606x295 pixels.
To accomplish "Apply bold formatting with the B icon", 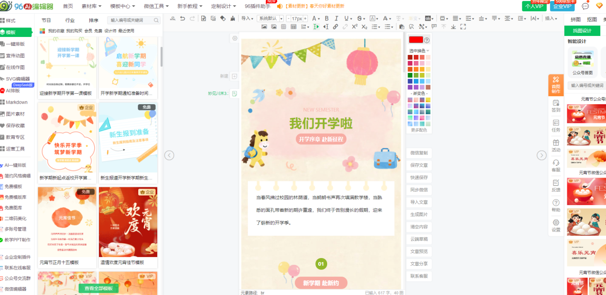I will click(x=326, y=18).
